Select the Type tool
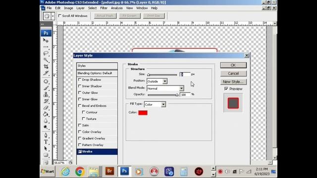This screenshot has width=317, height=178. pos(46,142)
